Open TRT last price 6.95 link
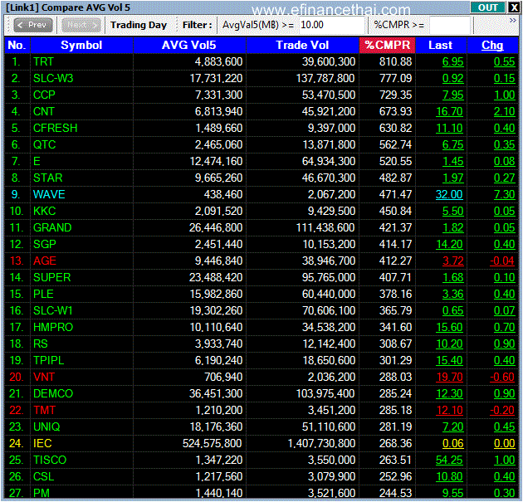Screen dimensions: 523x502 coord(453,62)
